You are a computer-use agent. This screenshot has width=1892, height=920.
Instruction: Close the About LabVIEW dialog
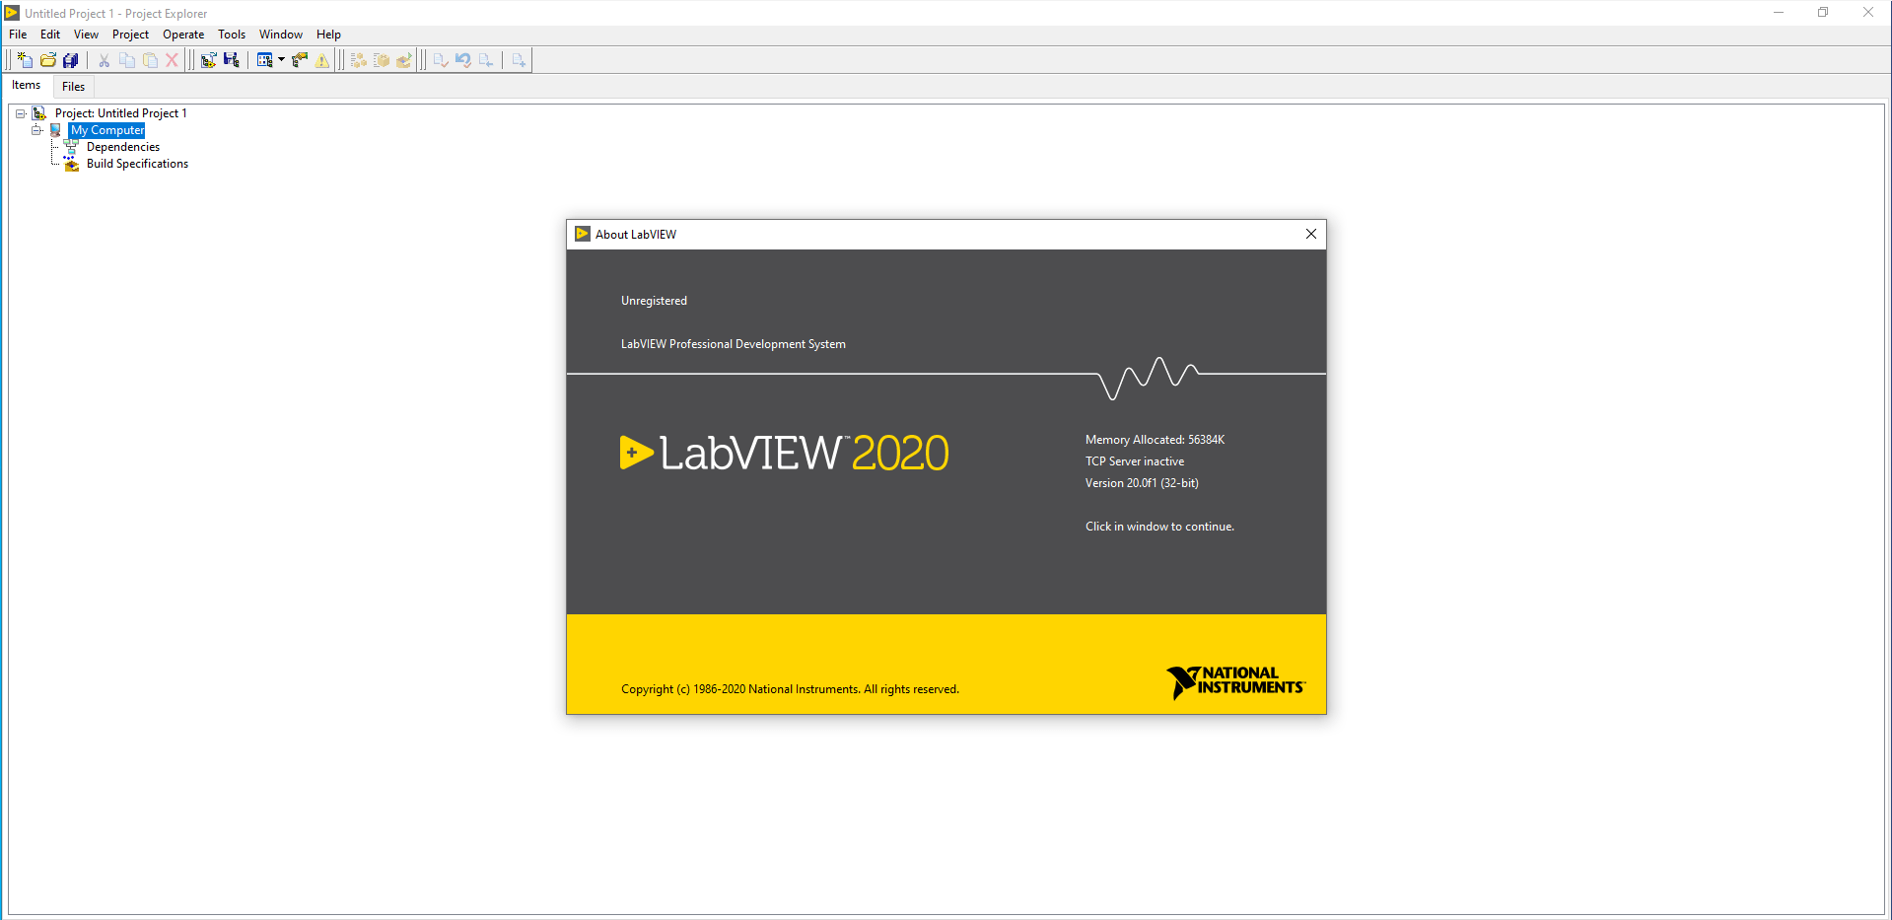[1310, 234]
